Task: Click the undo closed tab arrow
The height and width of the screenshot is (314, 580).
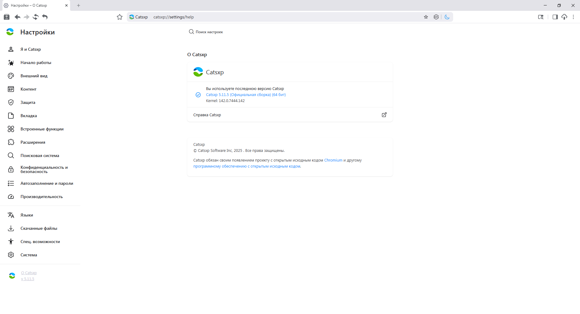Action: (x=45, y=17)
